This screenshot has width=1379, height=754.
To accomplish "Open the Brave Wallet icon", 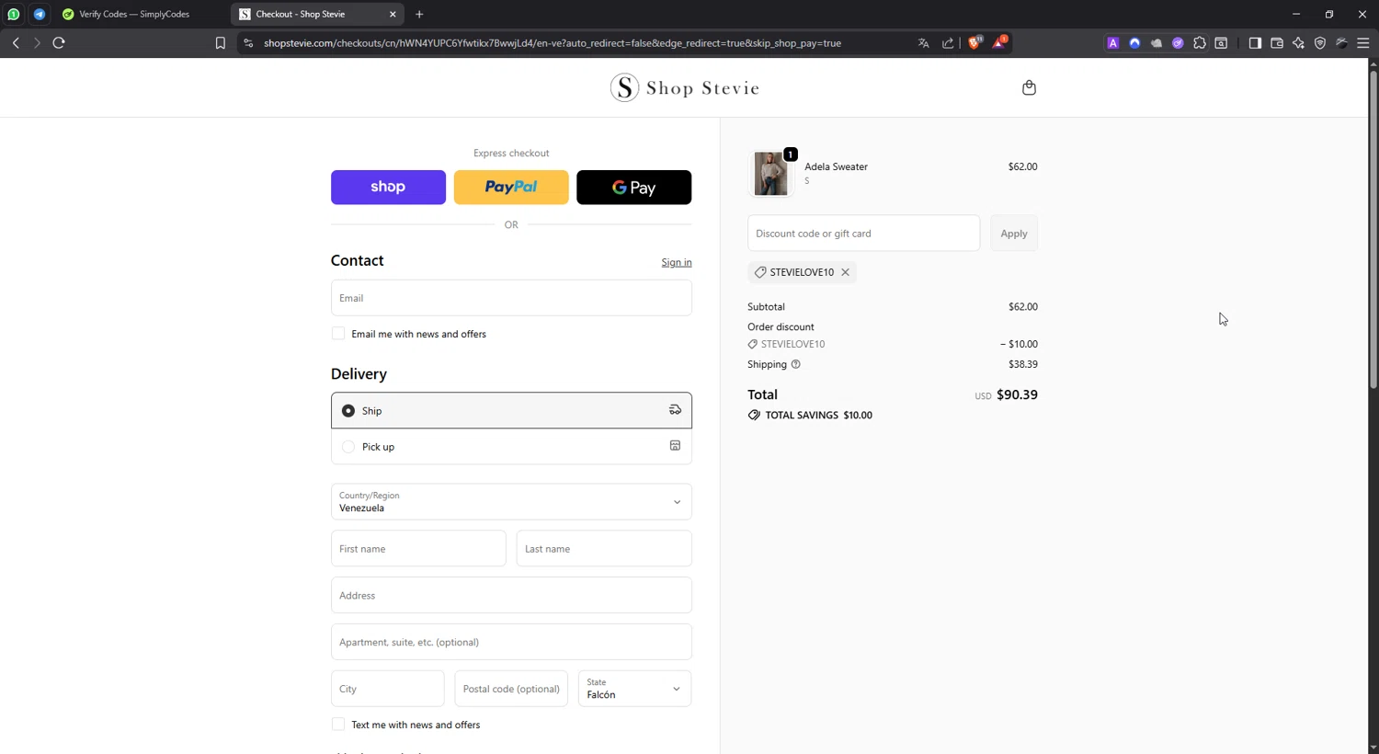I will [1277, 43].
